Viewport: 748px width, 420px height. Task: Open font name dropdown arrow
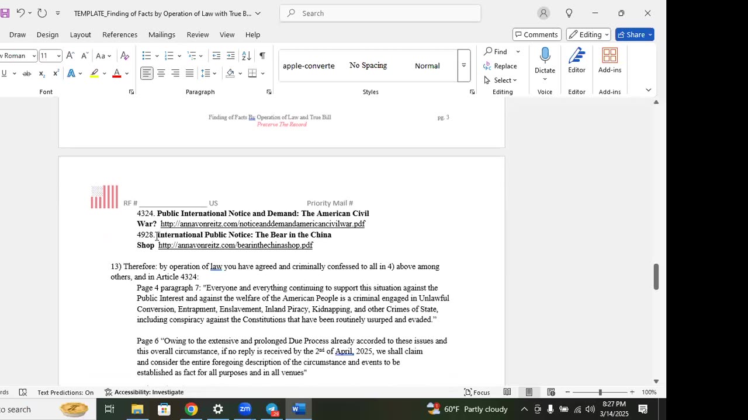tap(34, 56)
